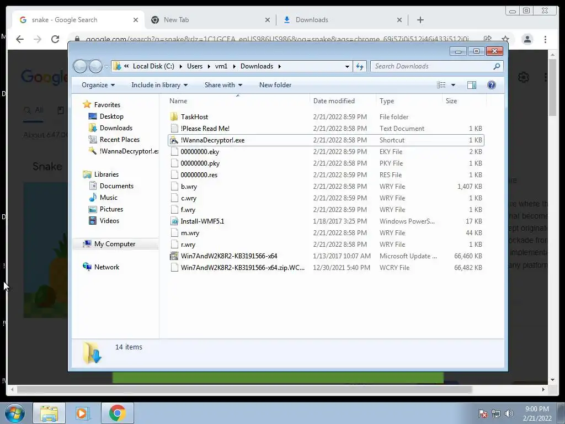Click the volume speaker tray icon
565x424 pixels.
coord(509,414)
